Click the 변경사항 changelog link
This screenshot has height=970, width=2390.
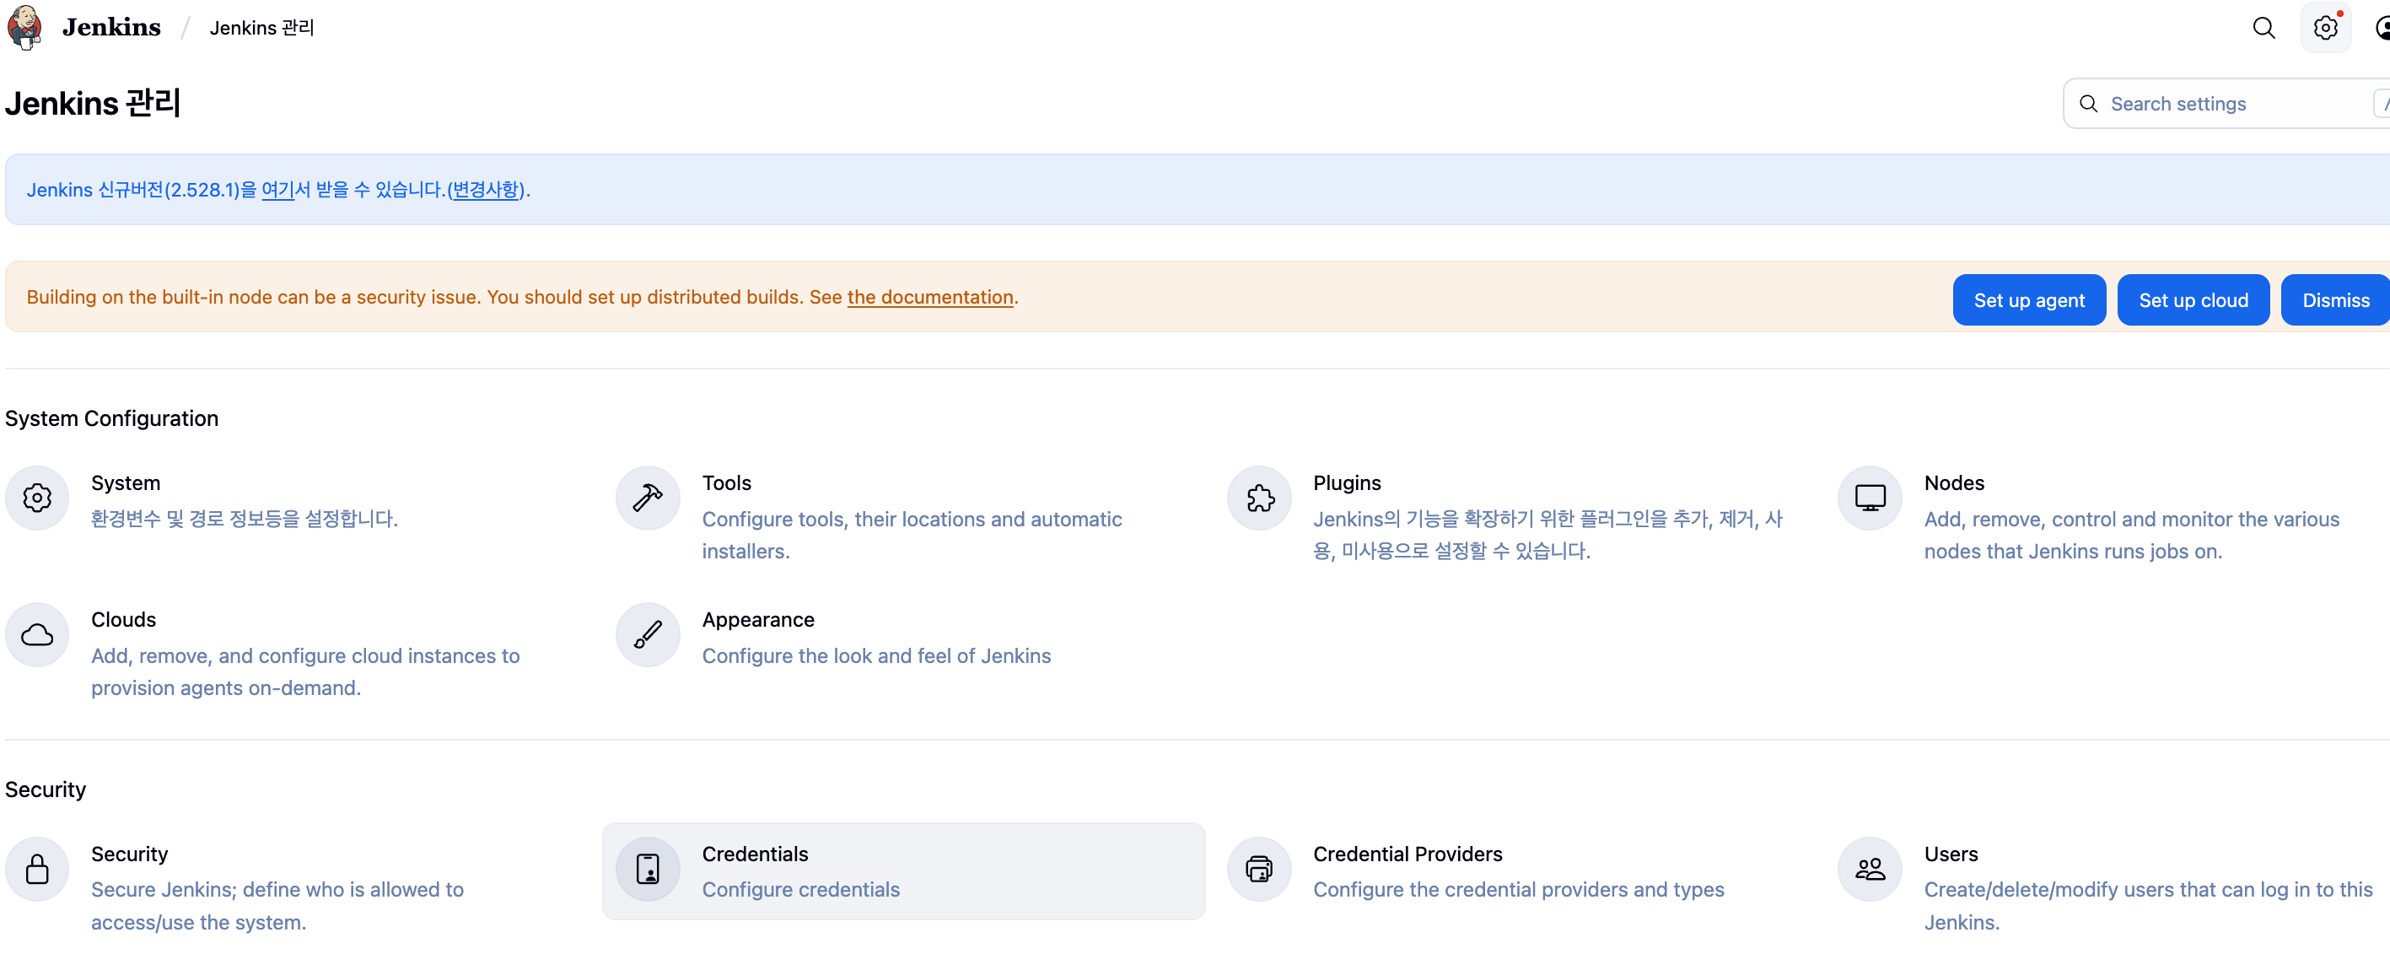click(485, 189)
